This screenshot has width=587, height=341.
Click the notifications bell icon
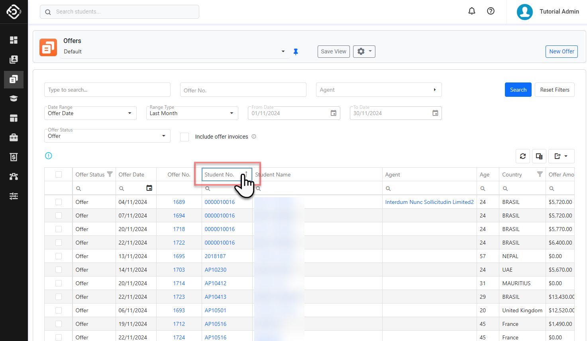point(471,11)
